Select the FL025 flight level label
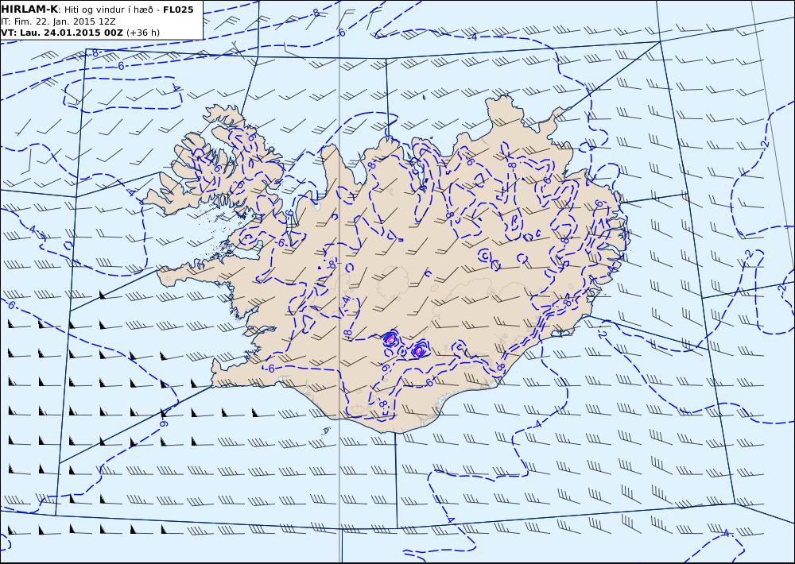The image size is (795, 564). (178, 10)
